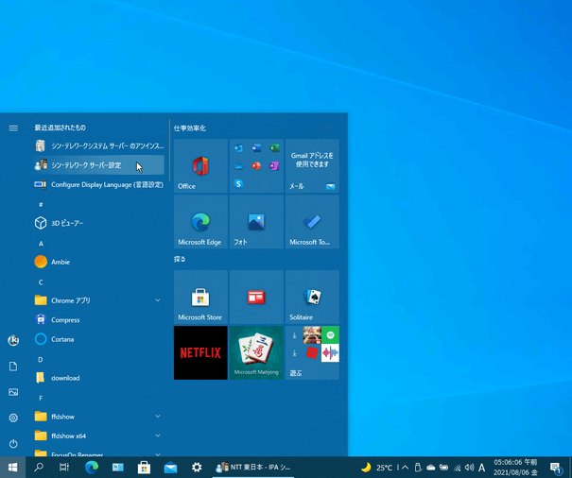
Task: Open Settings from the taskbar
Action: 197,467
